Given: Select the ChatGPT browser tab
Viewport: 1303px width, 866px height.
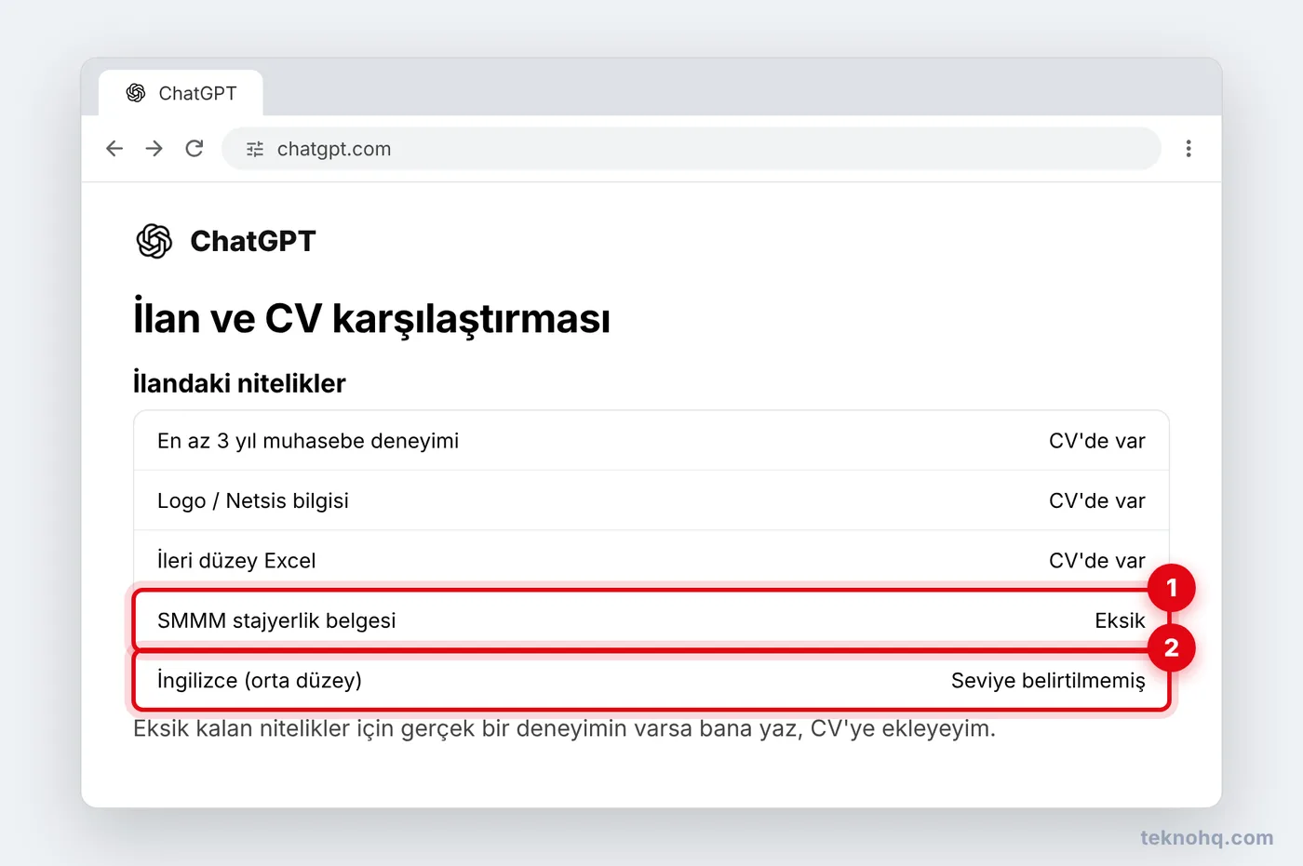Looking at the screenshot, I should (181, 93).
